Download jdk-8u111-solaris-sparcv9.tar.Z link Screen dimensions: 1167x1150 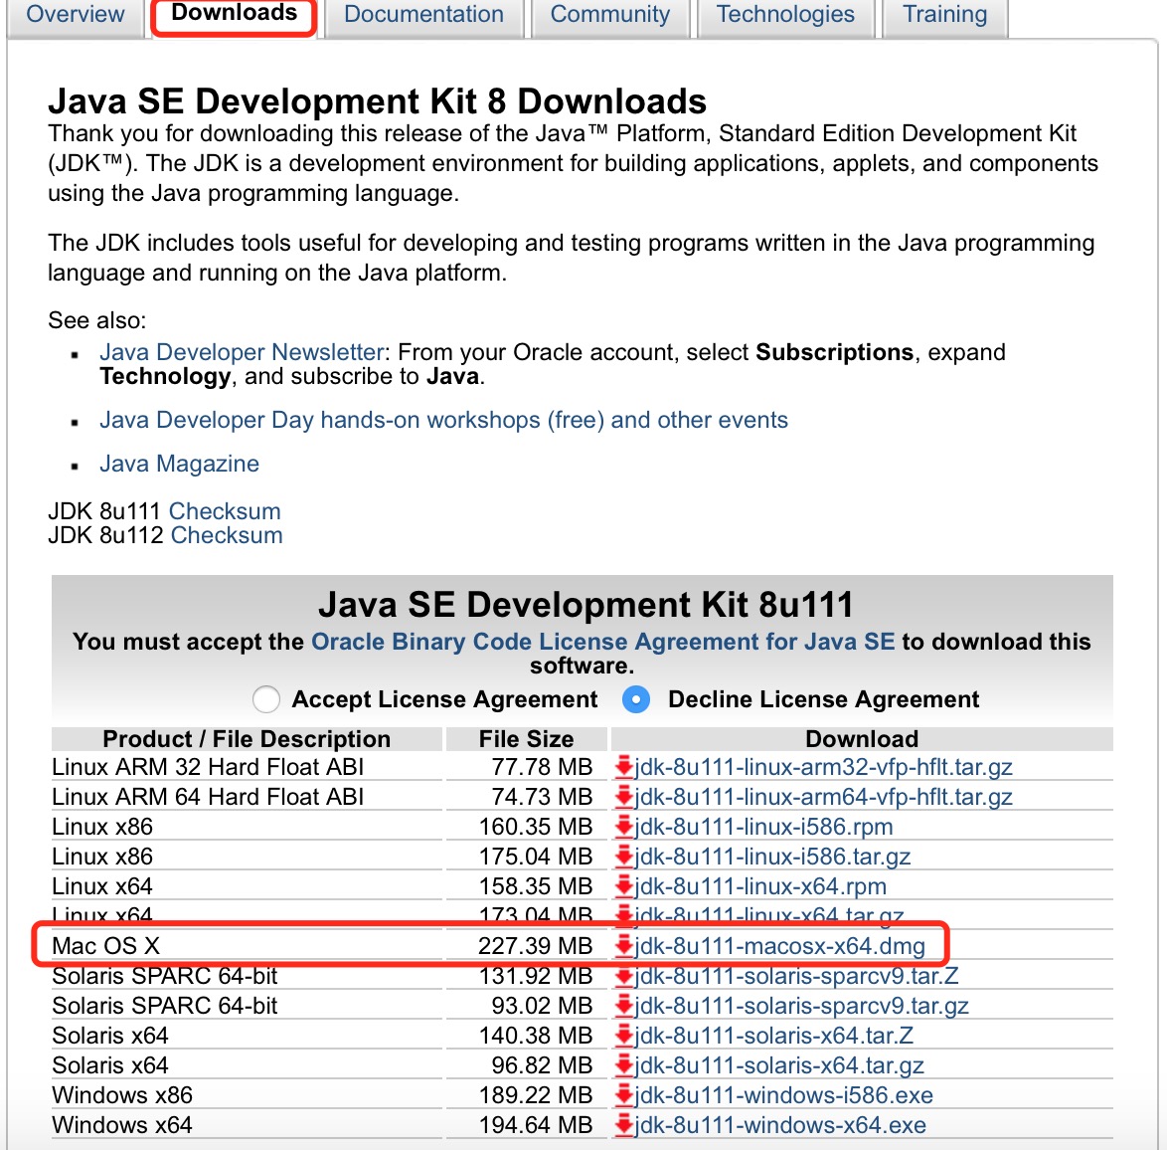click(796, 976)
